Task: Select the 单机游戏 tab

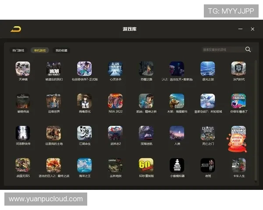Action: (40, 50)
